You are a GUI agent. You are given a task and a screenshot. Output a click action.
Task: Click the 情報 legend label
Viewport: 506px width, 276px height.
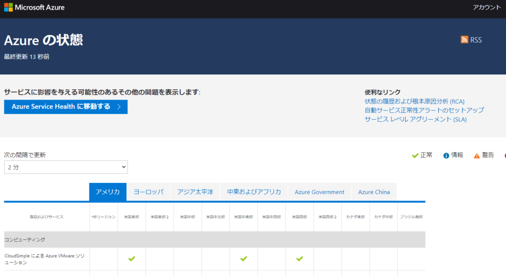pyautogui.click(x=457, y=155)
